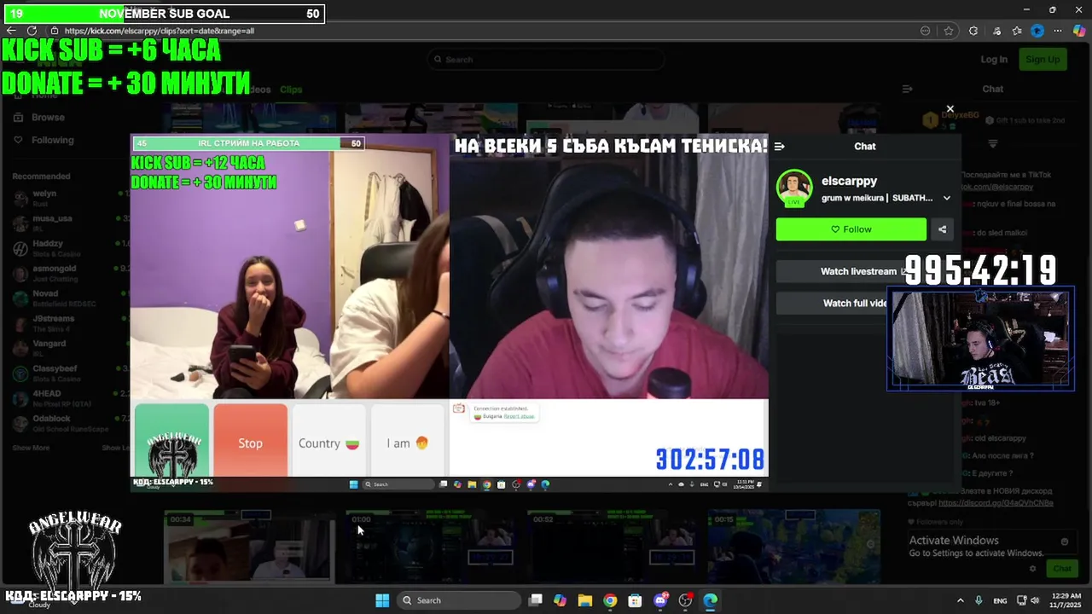Click the green Sign Up button
Screen dimensions: 1092x614
pos(1043,60)
